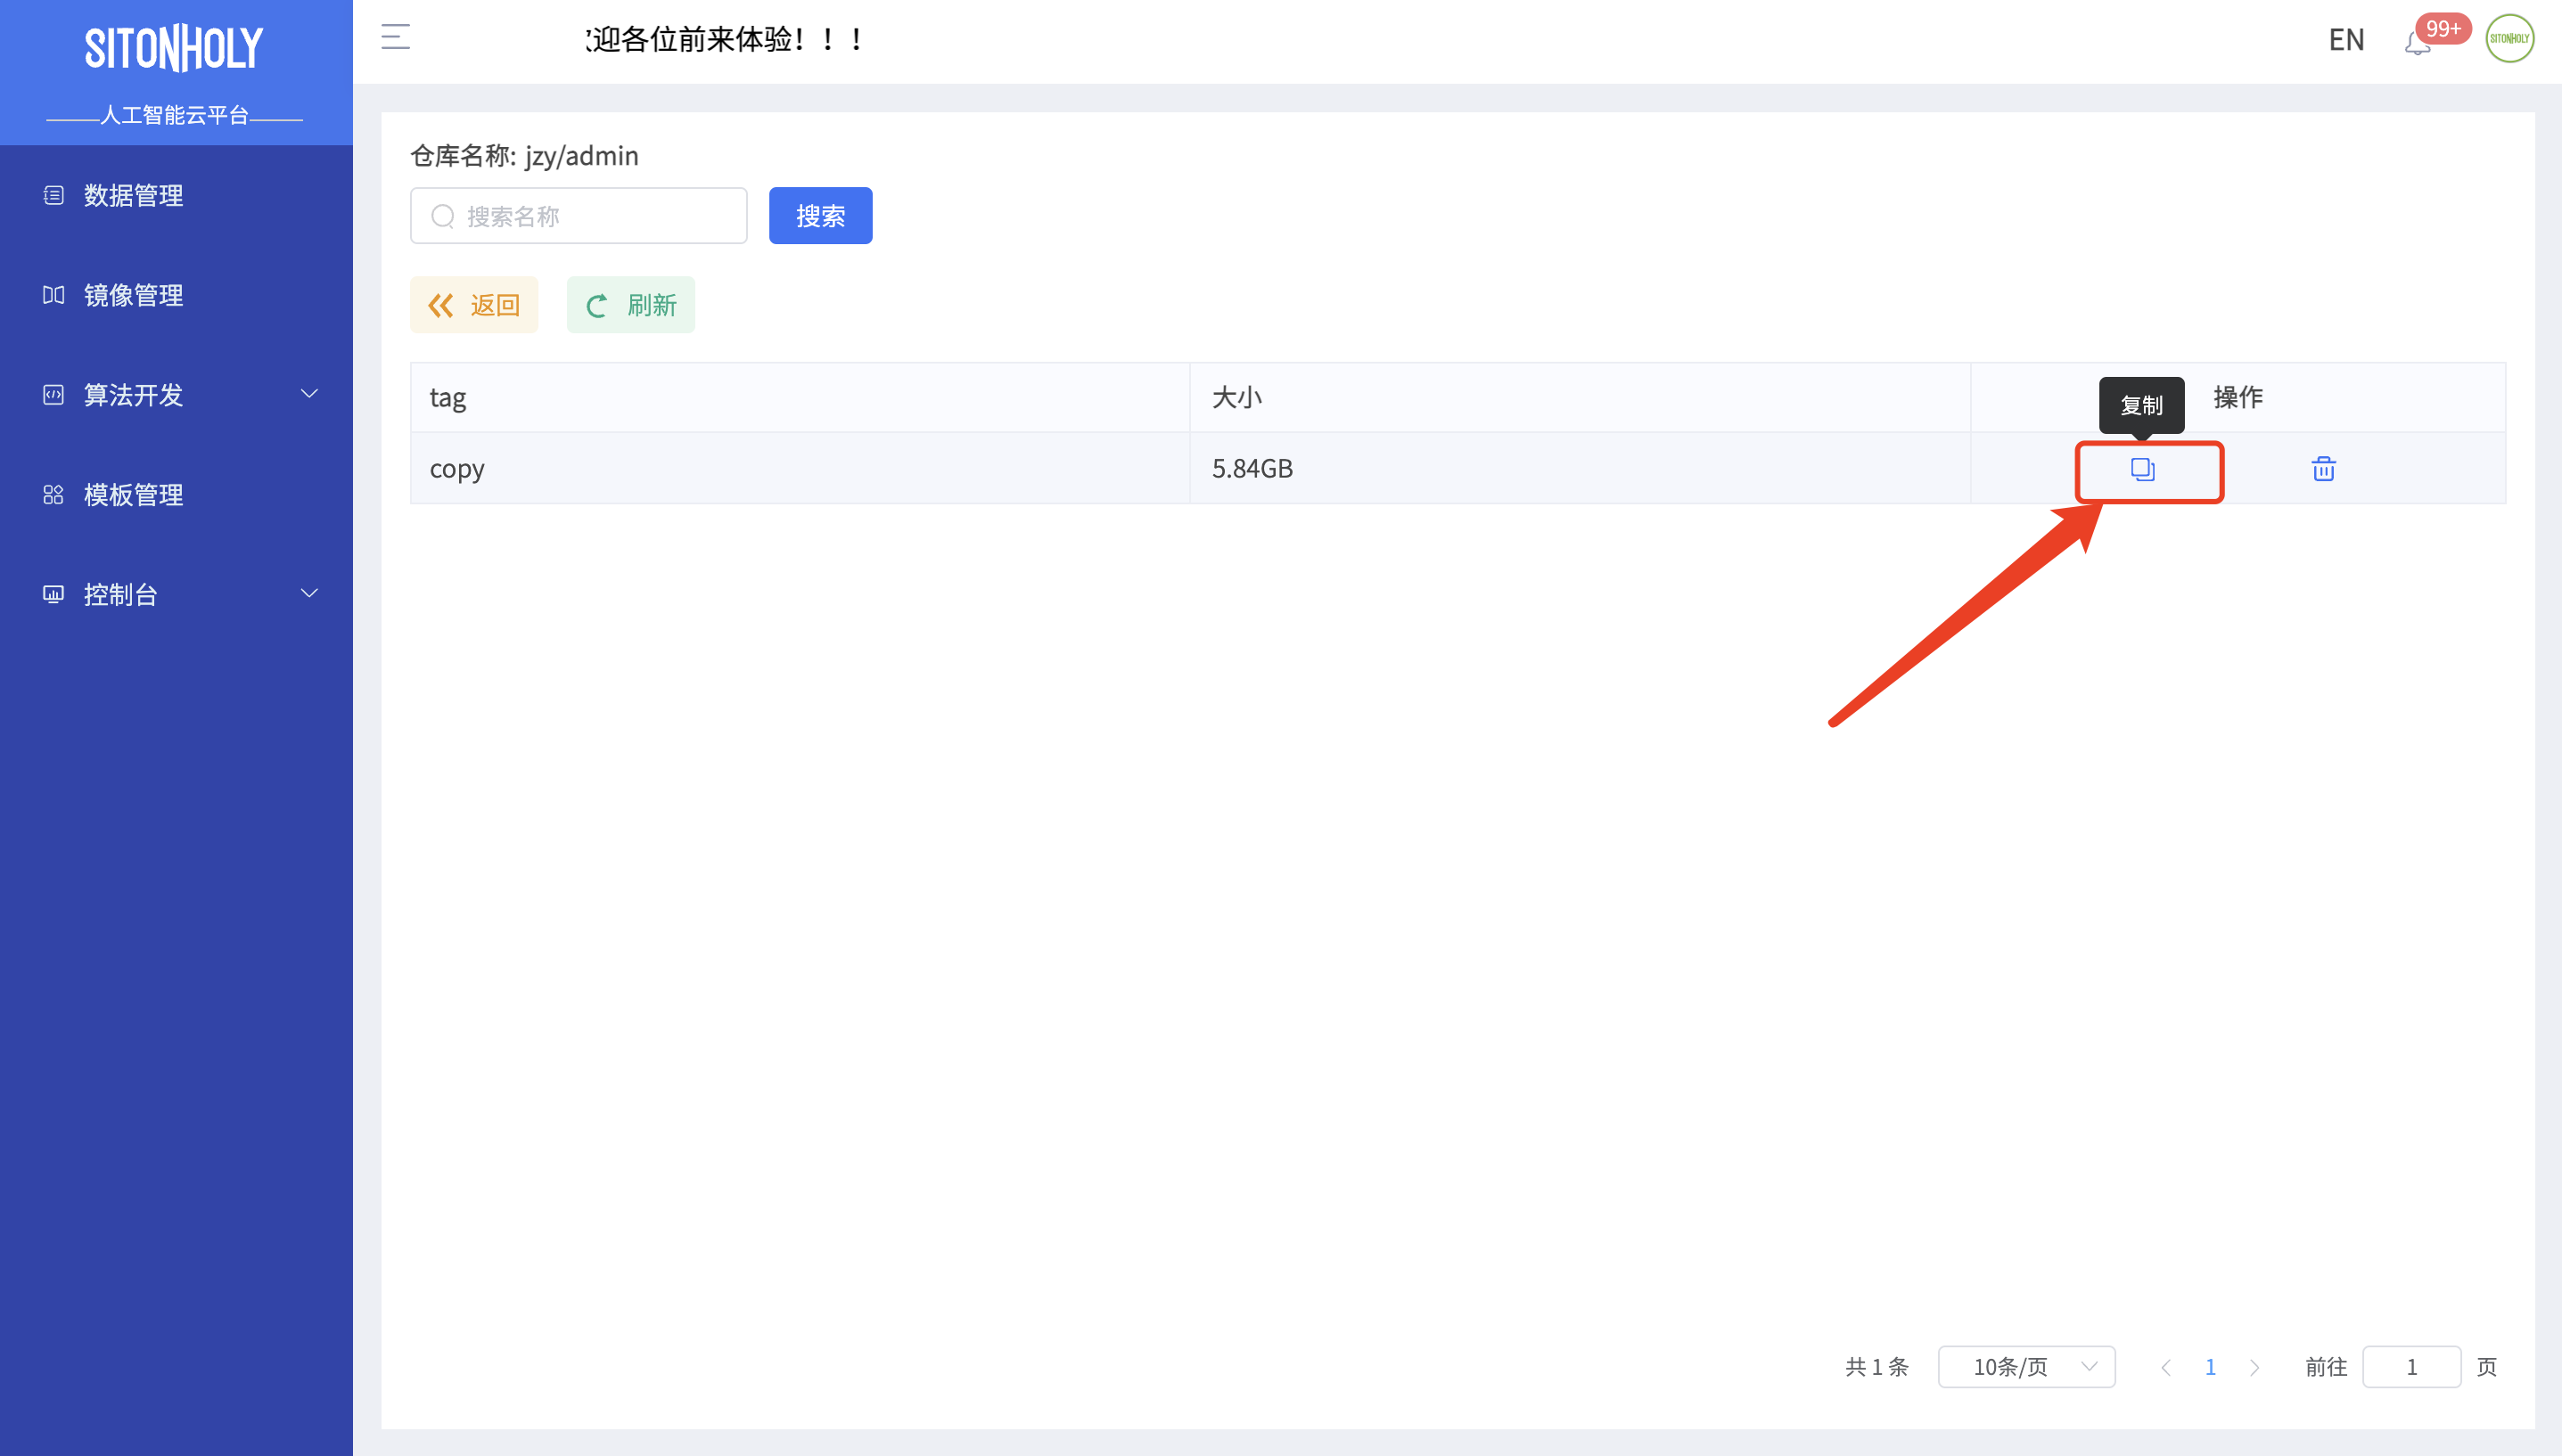Open 数据管理 menu item
The image size is (2562, 1456).
(177, 195)
